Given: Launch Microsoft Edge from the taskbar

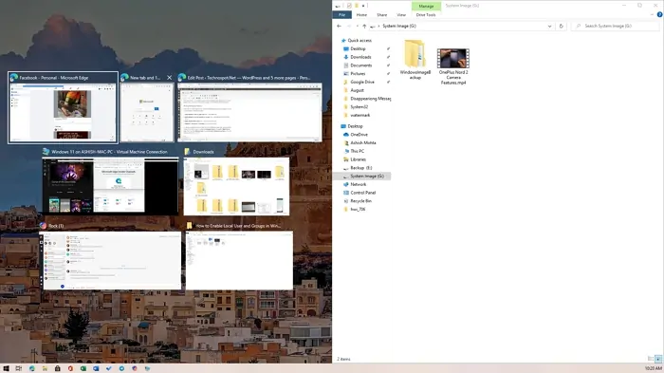Looking at the screenshot, I should click(31, 368).
